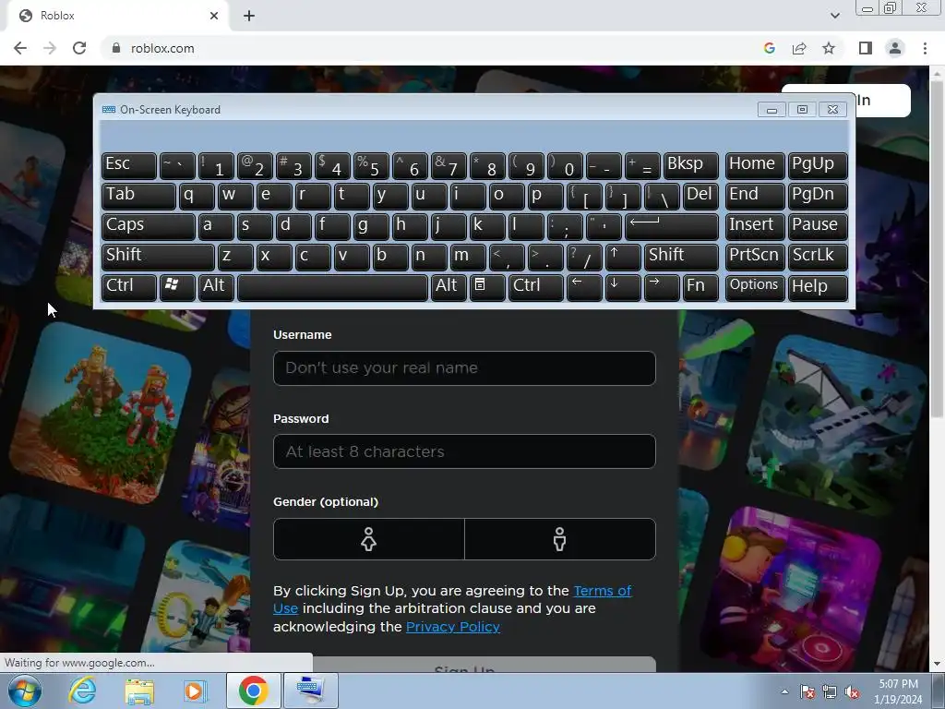The height and width of the screenshot is (709, 945).
Task: Toggle the Caps key on keyboard
Action: 149,227
